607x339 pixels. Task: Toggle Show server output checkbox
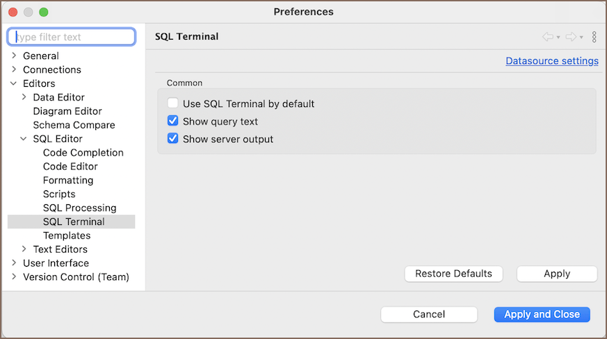coord(173,139)
